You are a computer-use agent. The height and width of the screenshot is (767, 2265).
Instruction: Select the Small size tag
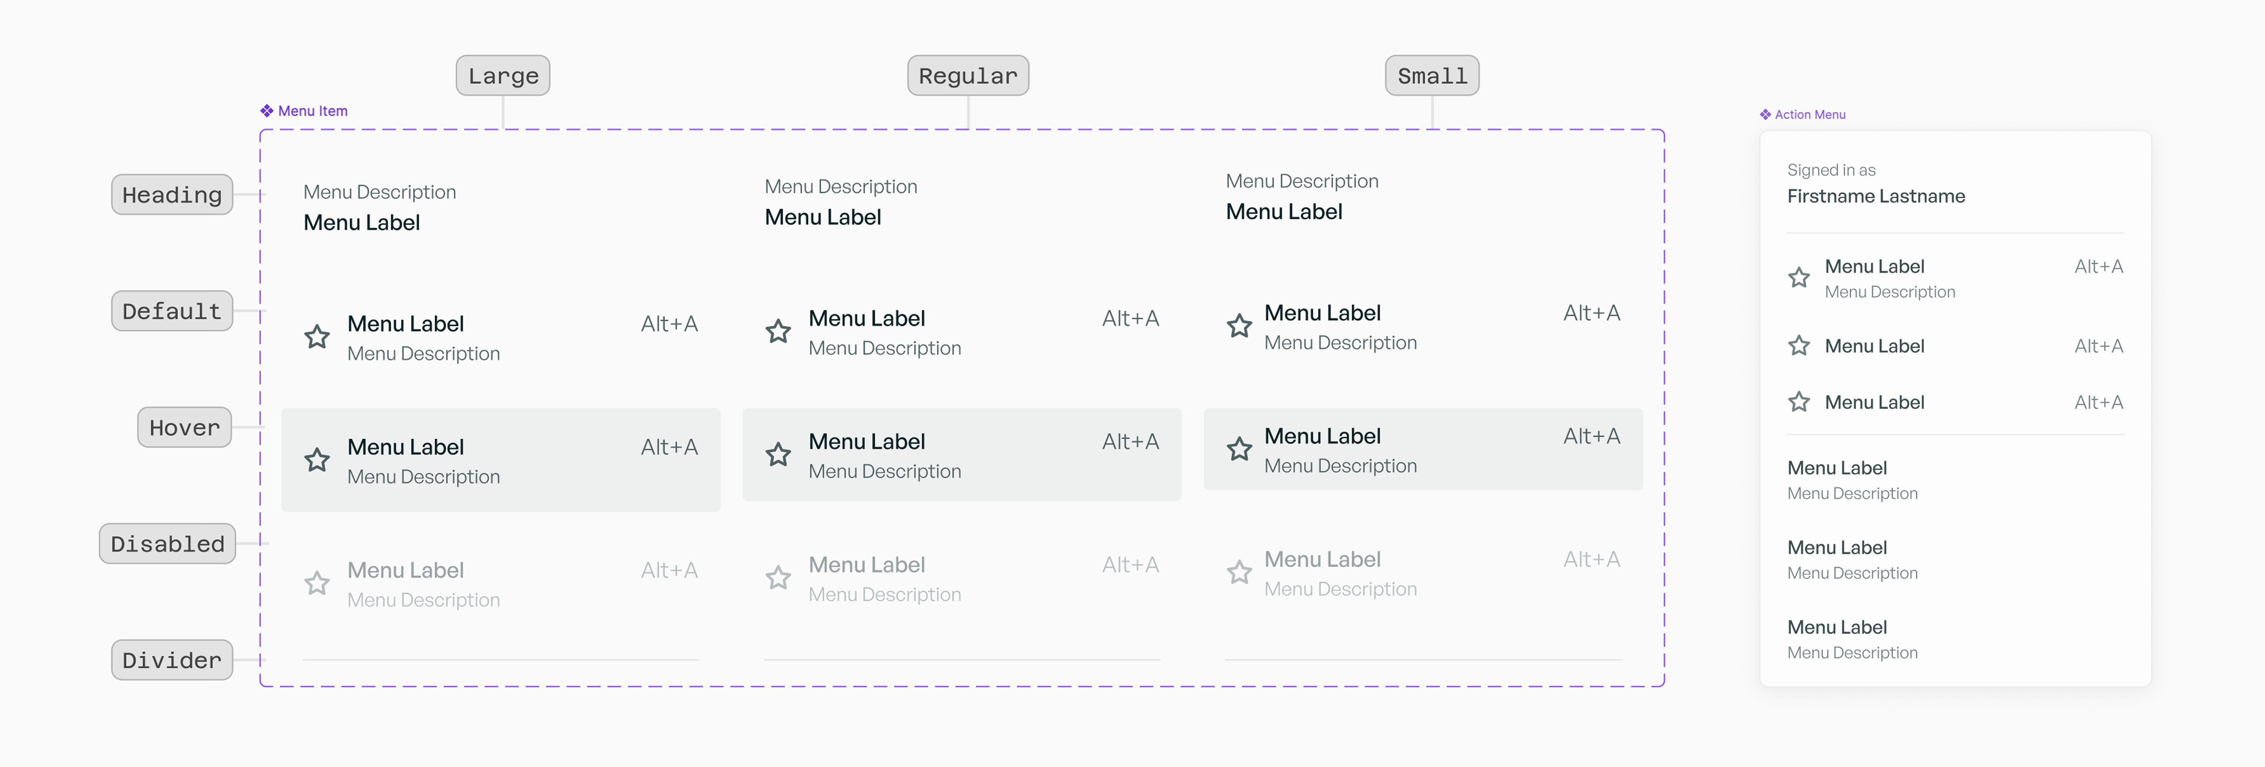(1432, 75)
